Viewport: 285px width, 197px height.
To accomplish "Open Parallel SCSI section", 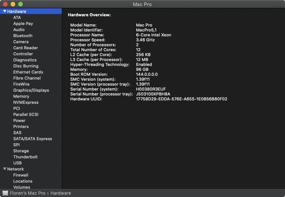I will [x=26, y=114].
